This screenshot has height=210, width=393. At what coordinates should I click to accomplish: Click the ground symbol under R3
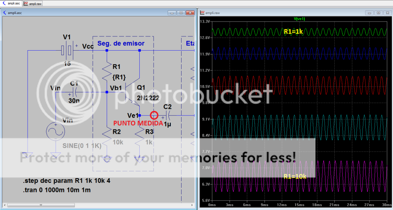pyautogui.click(x=140, y=159)
